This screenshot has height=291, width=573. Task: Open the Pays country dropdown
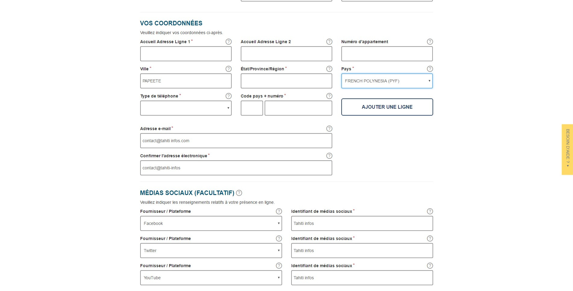pyautogui.click(x=387, y=81)
